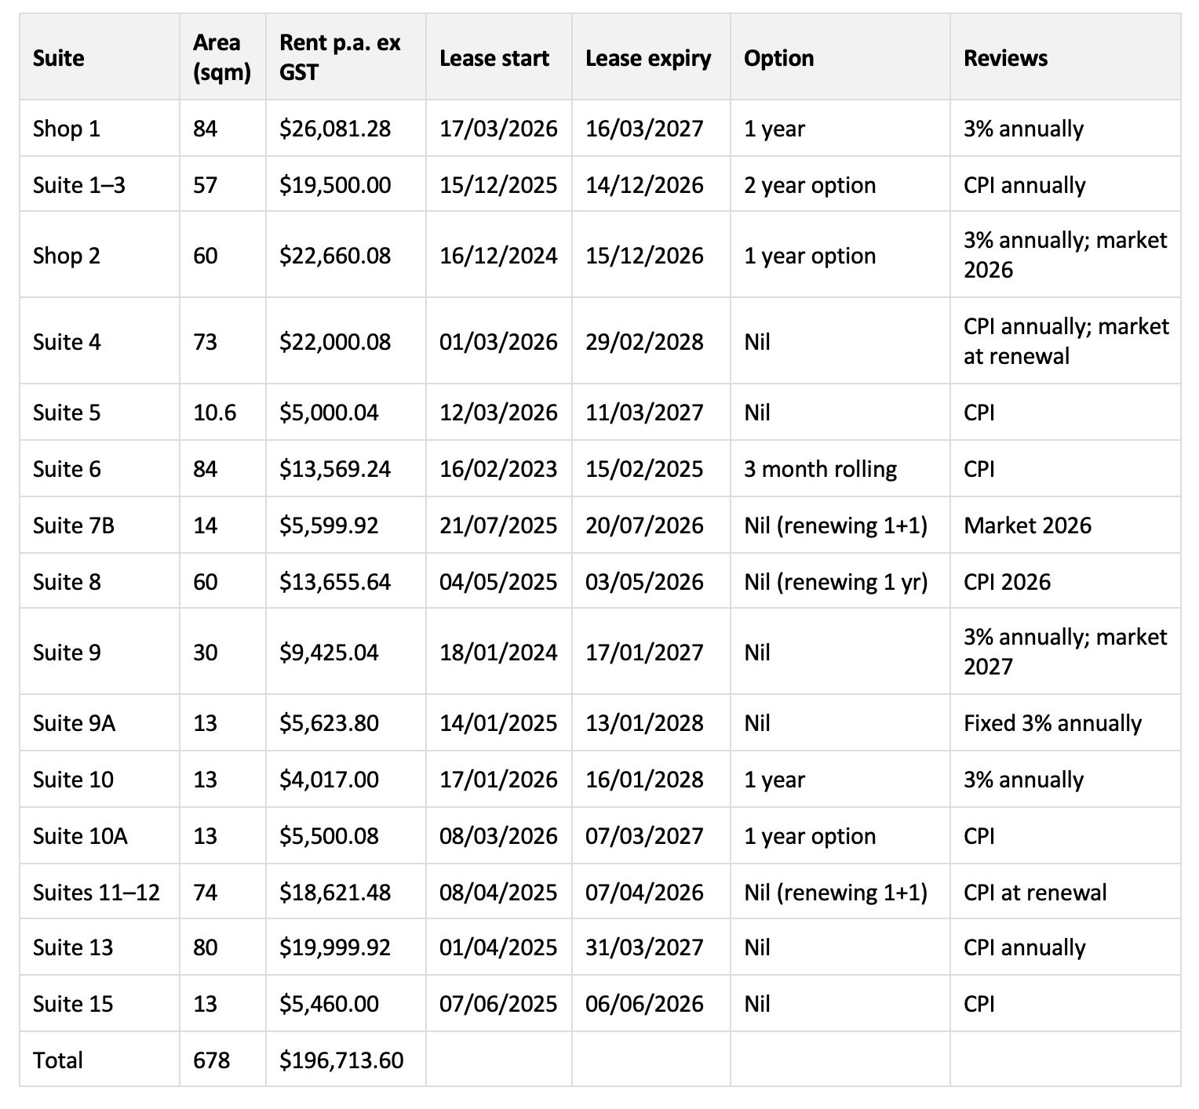The width and height of the screenshot is (1199, 1109).
Task: Click the Suite column header
Action: pyautogui.click(x=59, y=58)
